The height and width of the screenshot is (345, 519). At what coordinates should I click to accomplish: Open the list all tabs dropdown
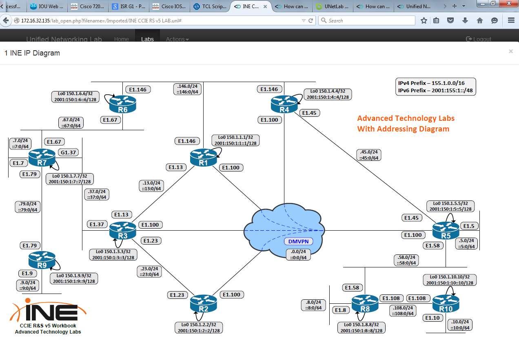464,6
